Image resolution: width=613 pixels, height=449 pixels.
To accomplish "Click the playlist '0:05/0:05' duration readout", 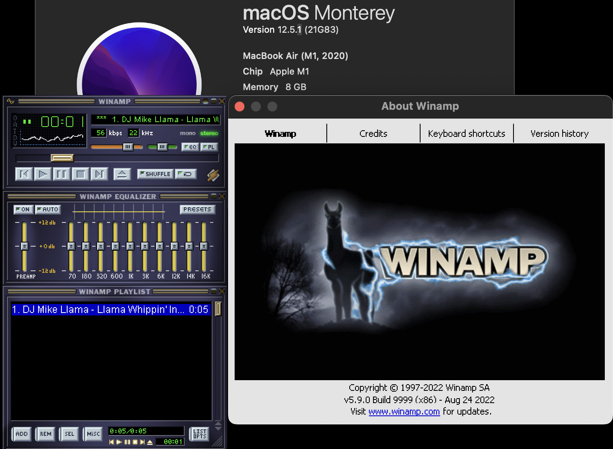I will click(x=128, y=431).
